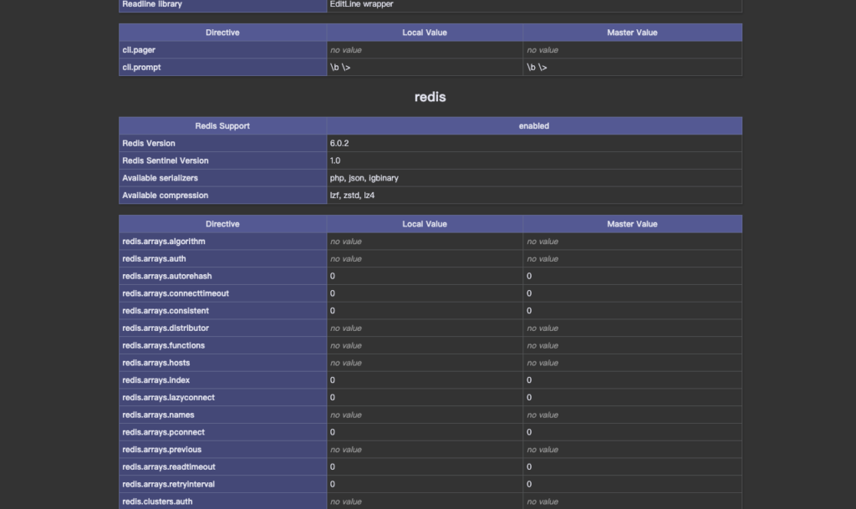Click redis.arrays.connecttimeout master value '0'
The image size is (856, 509).
click(529, 293)
